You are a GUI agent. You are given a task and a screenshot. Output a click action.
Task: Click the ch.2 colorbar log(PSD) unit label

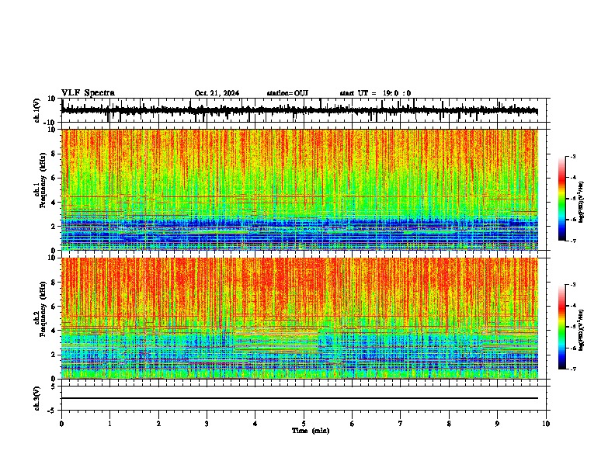(x=582, y=331)
